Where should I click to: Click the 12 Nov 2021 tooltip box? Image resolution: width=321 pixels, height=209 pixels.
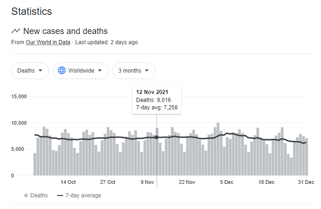click(x=157, y=99)
